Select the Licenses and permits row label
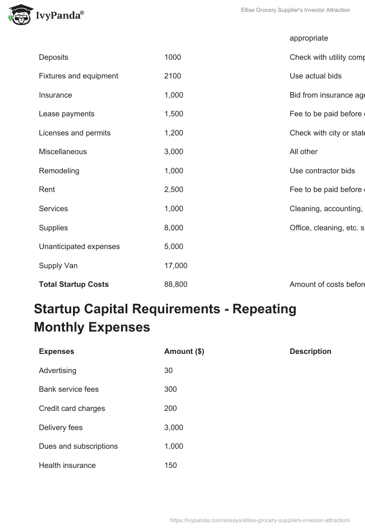The height and width of the screenshot is (529, 365). [75, 133]
